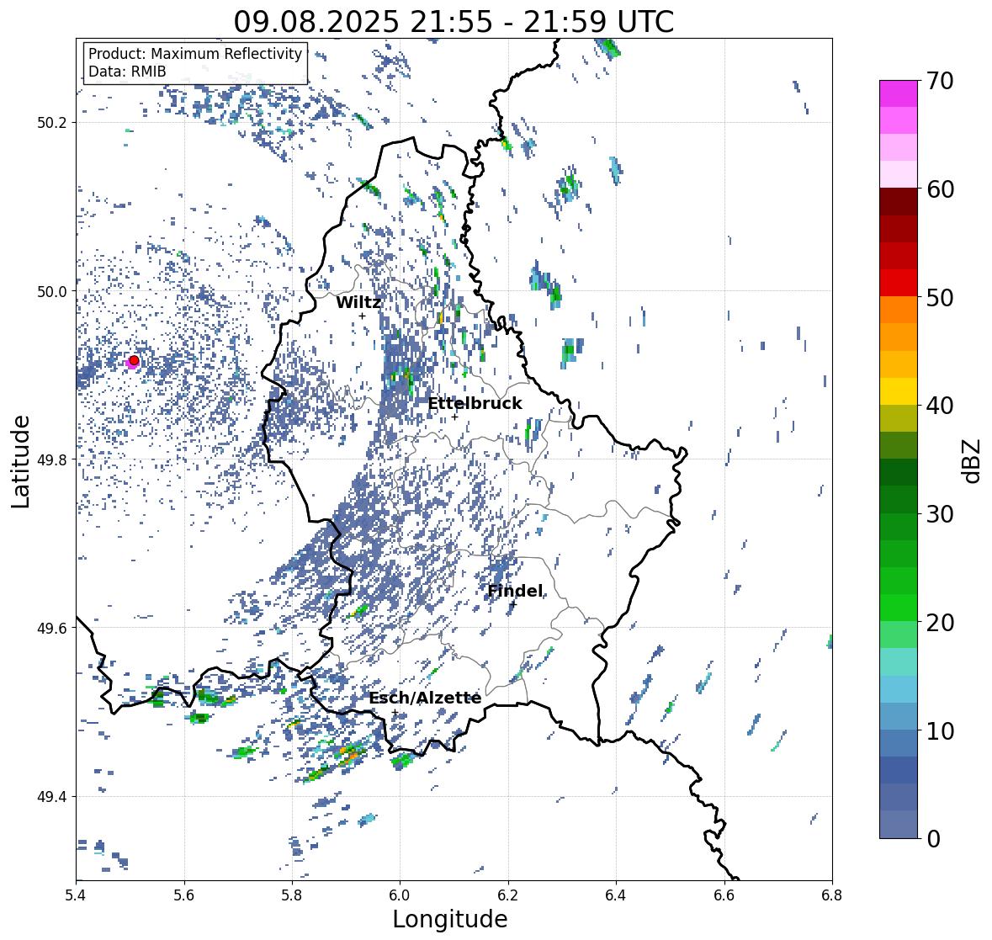The width and height of the screenshot is (992, 940).
Task: Click the Findel station label
Action: pos(515,591)
